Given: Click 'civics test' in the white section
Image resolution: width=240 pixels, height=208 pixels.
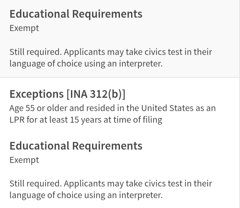Looking at the screenshot, I should click(x=163, y=183).
